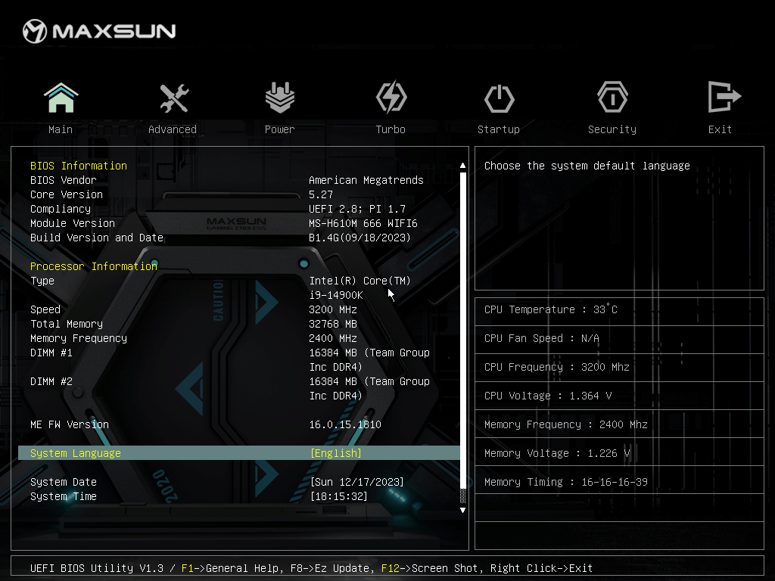
Task: Click the Main home icon
Action: [61, 98]
